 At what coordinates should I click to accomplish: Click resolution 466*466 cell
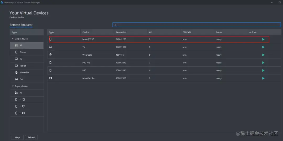click(x=120, y=55)
